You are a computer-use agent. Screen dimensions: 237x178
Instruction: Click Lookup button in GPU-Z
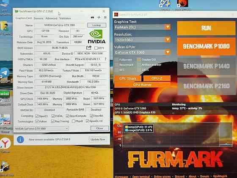pyautogui.click(x=97, y=25)
